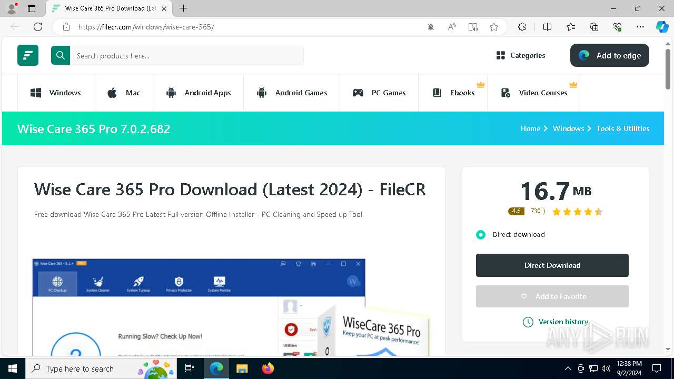Open the FileCR logo home icon
The image size is (674, 379).
(28, 55)
